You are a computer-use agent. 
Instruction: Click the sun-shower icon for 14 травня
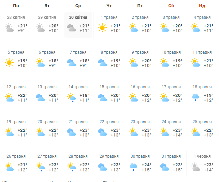click(x=71, y=97)
